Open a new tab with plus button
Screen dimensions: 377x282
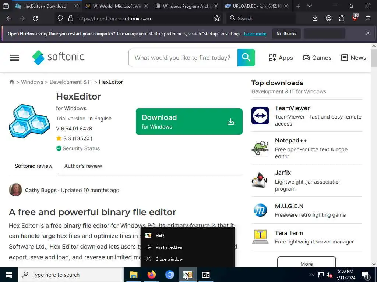click(x=298, y=6)
